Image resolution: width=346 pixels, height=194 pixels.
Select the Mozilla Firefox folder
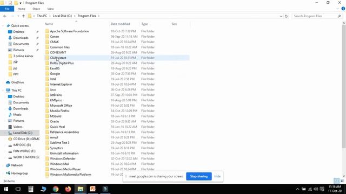[x=59, y=111]
